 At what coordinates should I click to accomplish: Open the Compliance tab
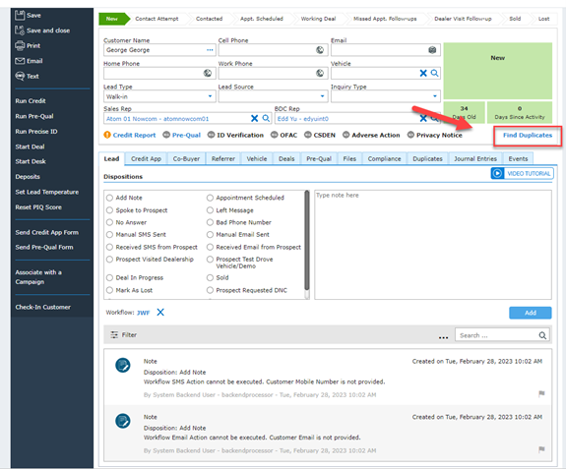(385, 158)
